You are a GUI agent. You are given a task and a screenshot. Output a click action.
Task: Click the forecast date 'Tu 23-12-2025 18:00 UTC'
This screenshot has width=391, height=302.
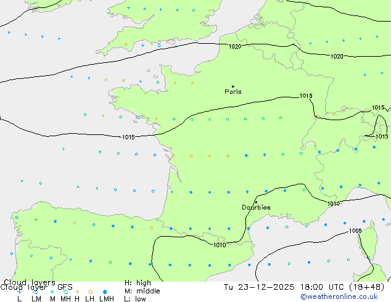pos(284,287)
